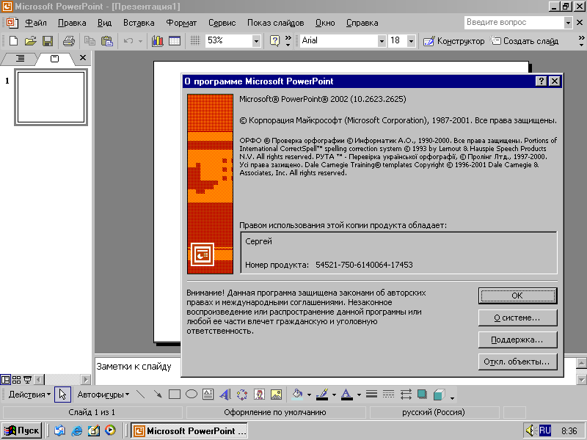Open the Показ слайдов menu

click(275, 23)
